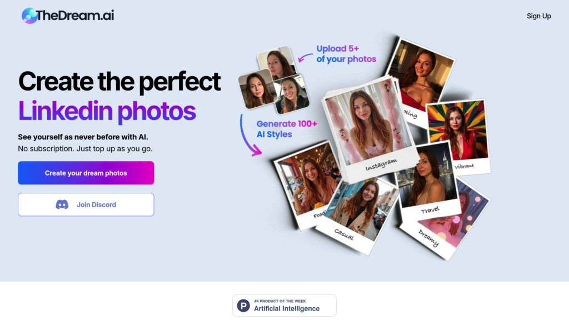Click the Discord logo icon
Screen dimensions: 569x320
tap(62, 204)
